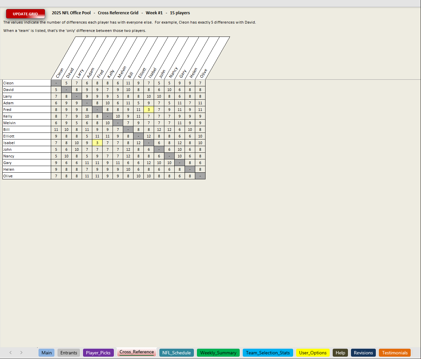The height and width of the screenshot is (359, 421).
Task: Click the next sheet navigation arrow
Action: (x=21, y=352)
